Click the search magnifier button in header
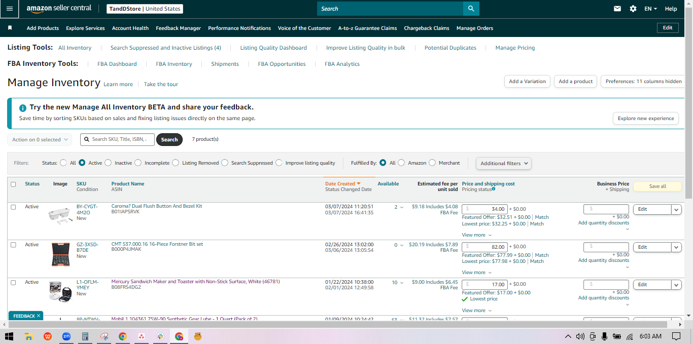 [471, 9]
